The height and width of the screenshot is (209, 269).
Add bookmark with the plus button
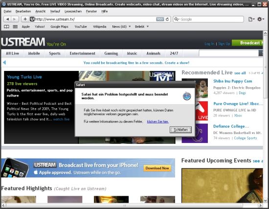coord(25,19)
